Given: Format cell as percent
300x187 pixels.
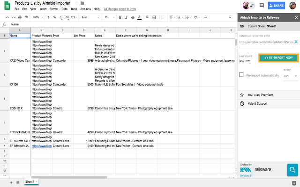Looking at the screenshot, I should (x=54, y=17).
